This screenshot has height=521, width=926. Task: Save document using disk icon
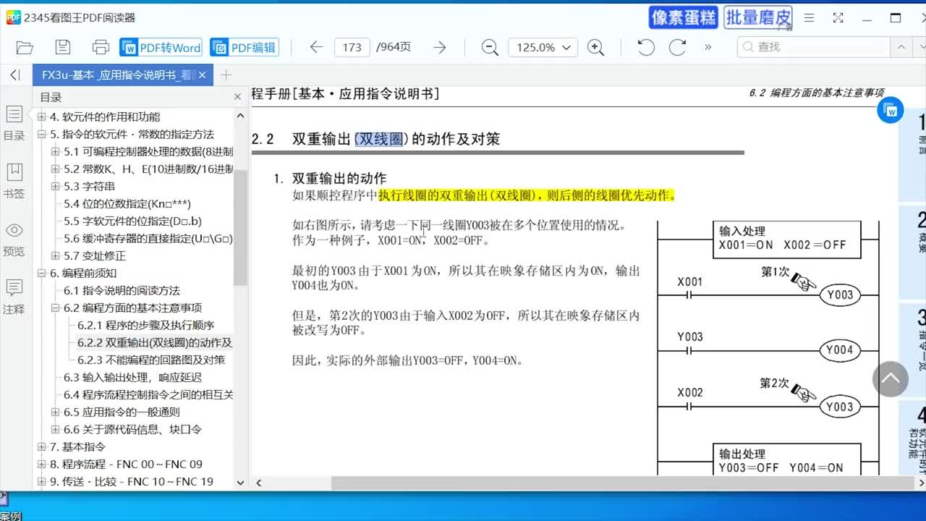(63, 48)
